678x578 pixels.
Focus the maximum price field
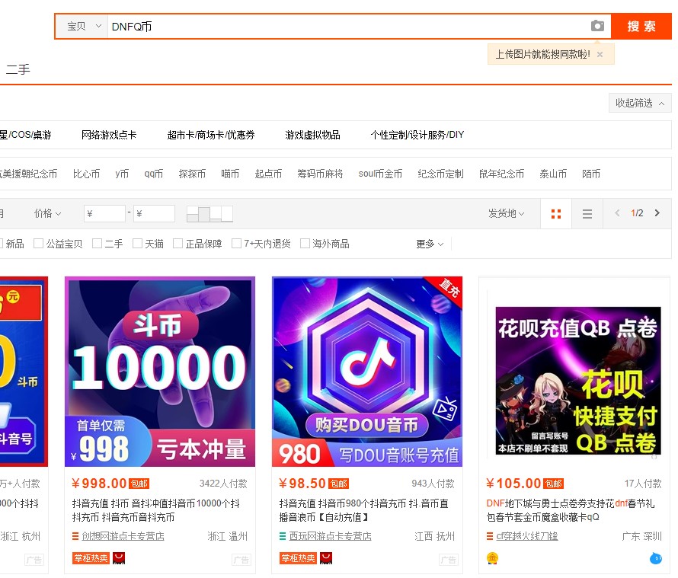coord(154,213)
